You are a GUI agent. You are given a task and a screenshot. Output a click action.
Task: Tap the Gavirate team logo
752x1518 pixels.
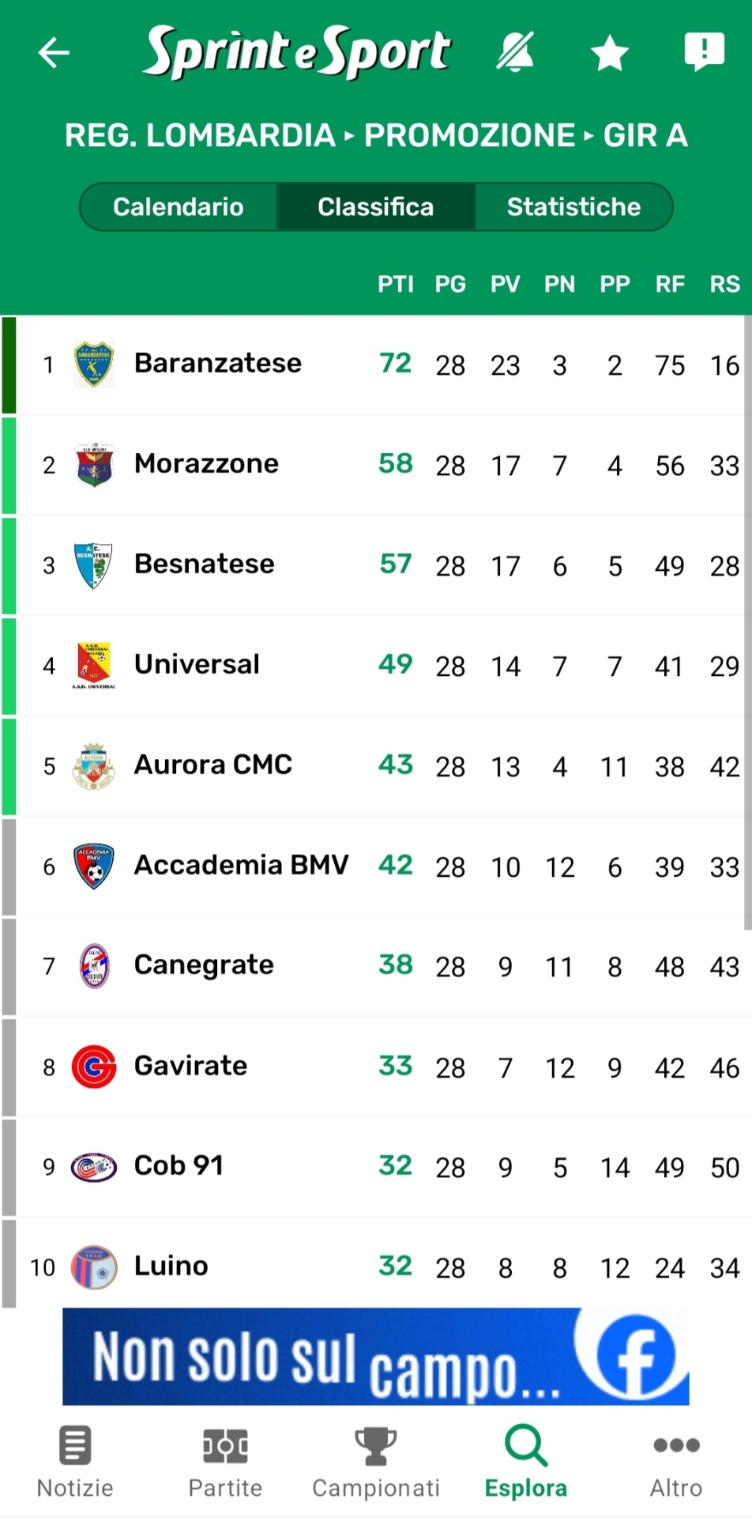(x=94, y=1067)
